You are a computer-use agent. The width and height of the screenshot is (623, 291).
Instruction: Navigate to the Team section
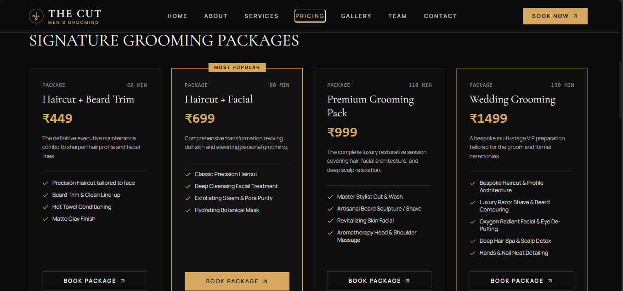tap(397, 16)
